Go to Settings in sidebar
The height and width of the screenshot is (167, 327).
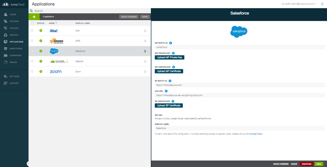pyautogui.click(x=14, y=77)
